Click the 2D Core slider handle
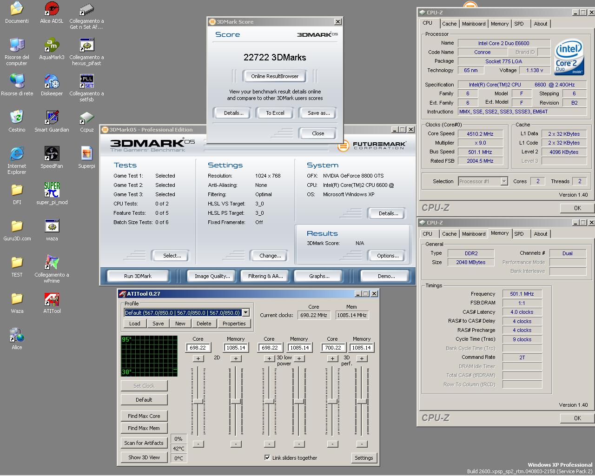595x476 pixels. pos(198,401)
